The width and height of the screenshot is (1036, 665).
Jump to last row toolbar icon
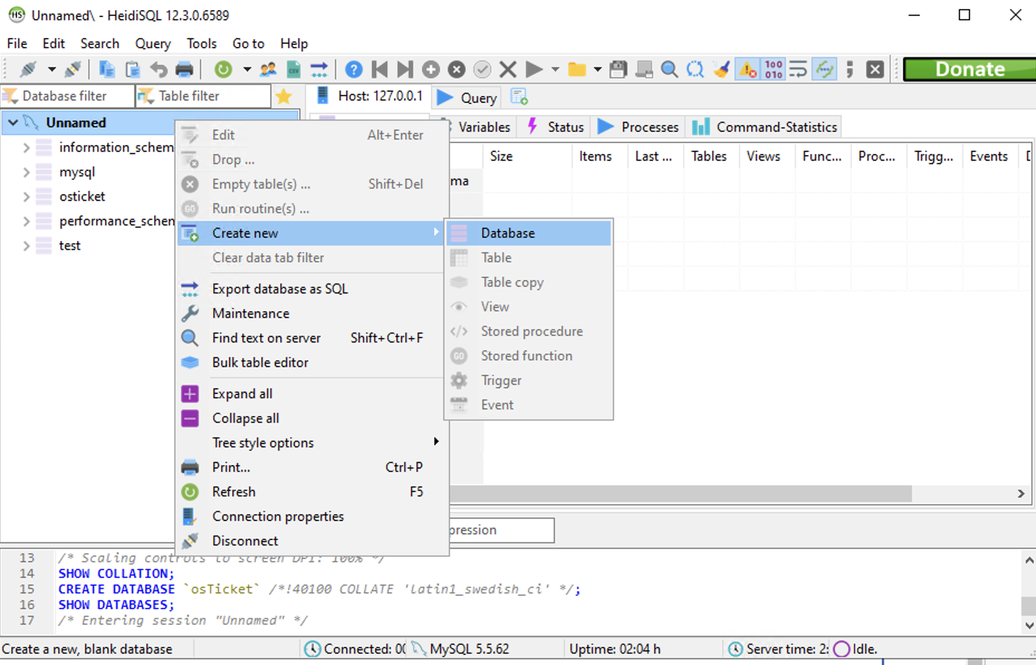click(x=405, y=69)
